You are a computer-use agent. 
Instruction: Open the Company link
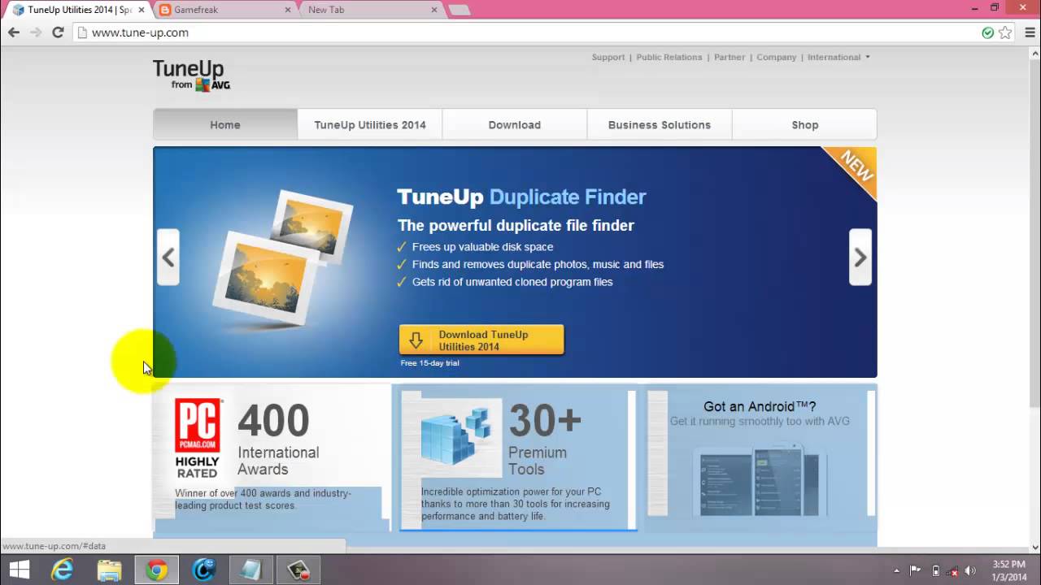point(777,57)
